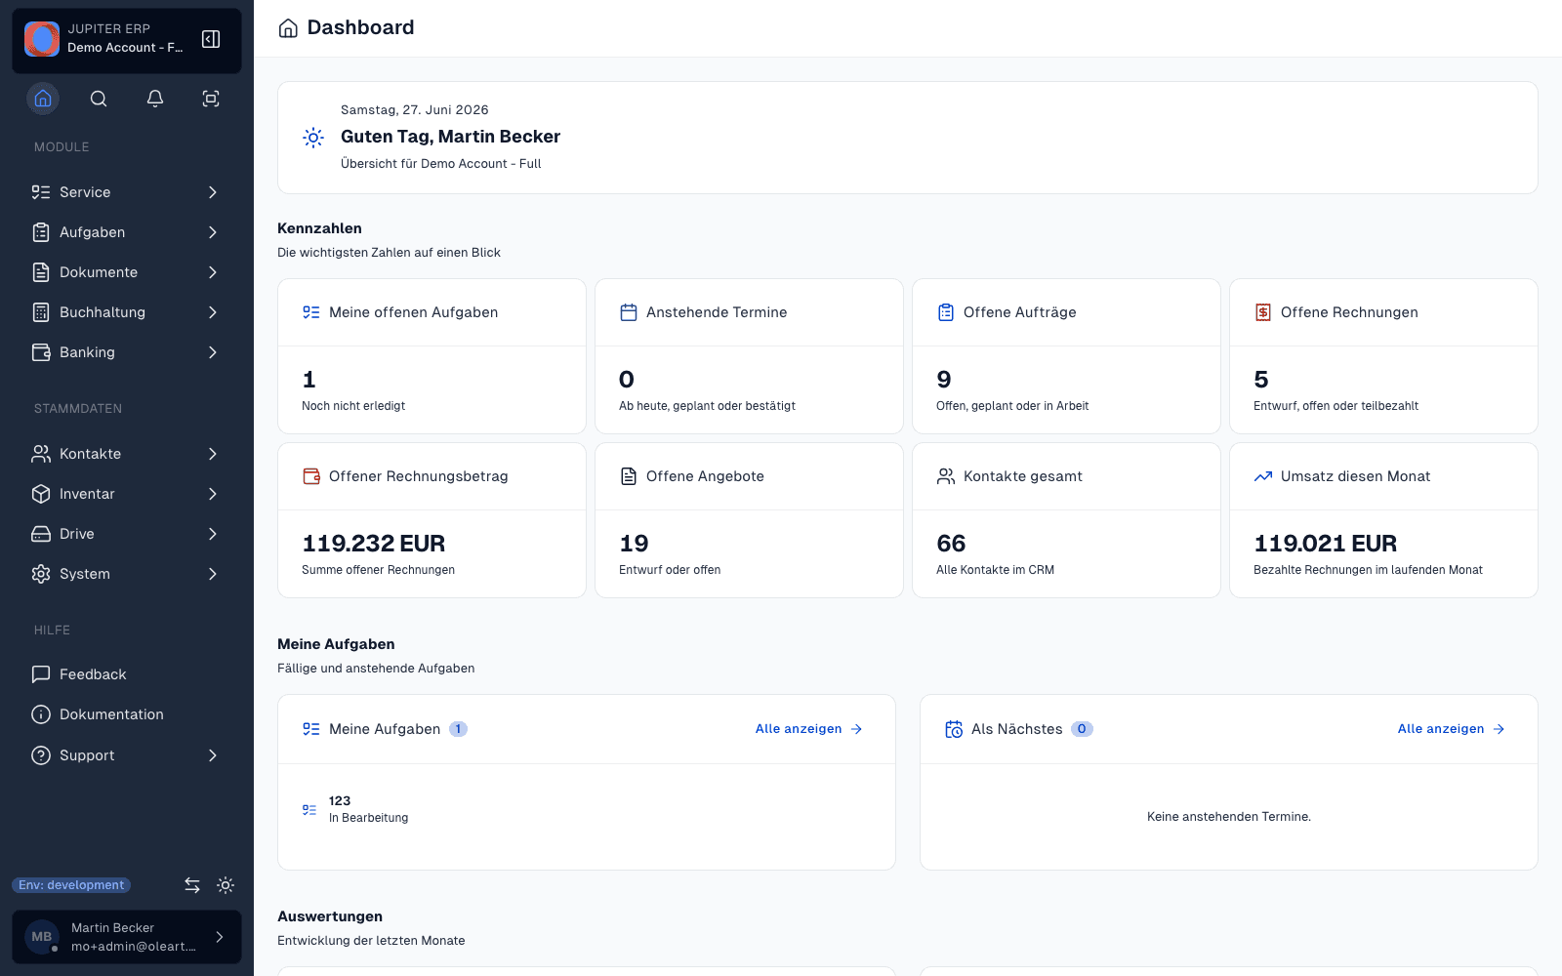Viewport: 1562px width, 976px height.
Task: Expand the Banking module chevron
Action: tap(213, 352)
